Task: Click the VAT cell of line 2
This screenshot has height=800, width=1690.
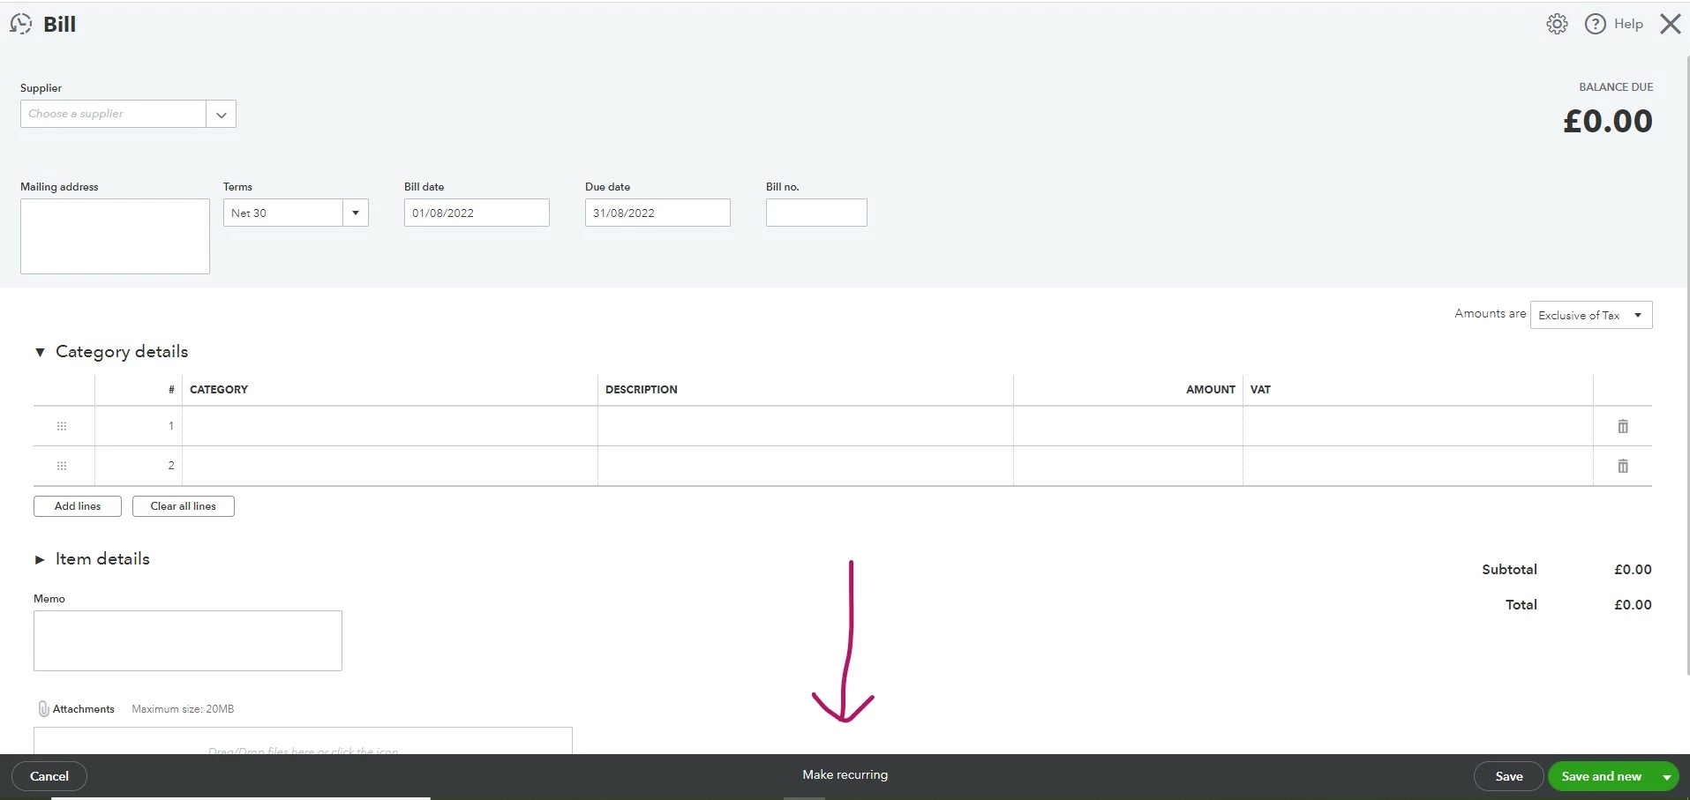Action: [1418, 466]
